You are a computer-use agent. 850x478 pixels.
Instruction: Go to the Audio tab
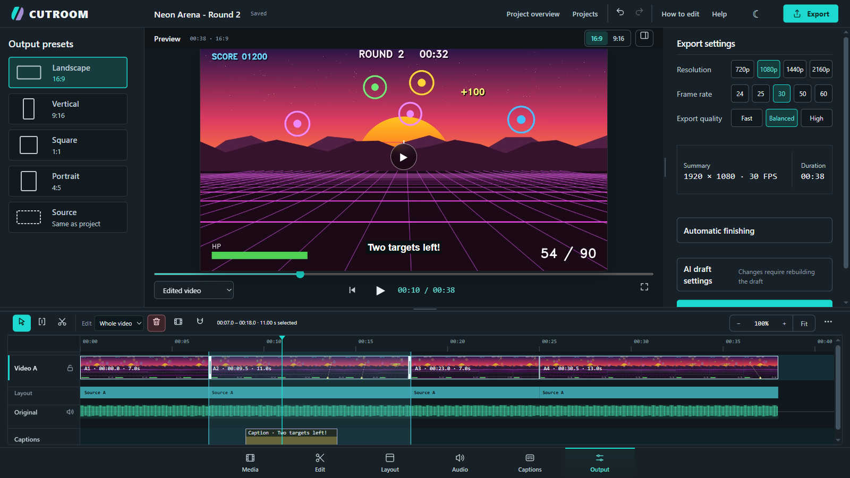[x=460, y=463]
